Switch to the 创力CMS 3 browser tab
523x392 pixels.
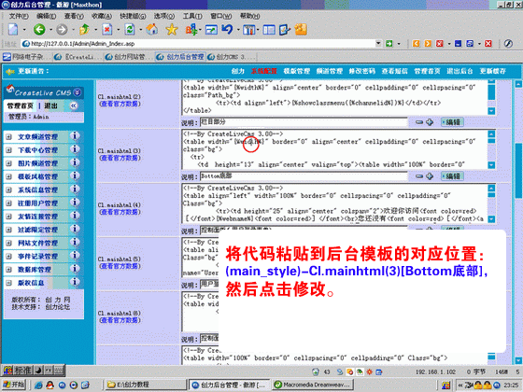(x=231, y=57)
